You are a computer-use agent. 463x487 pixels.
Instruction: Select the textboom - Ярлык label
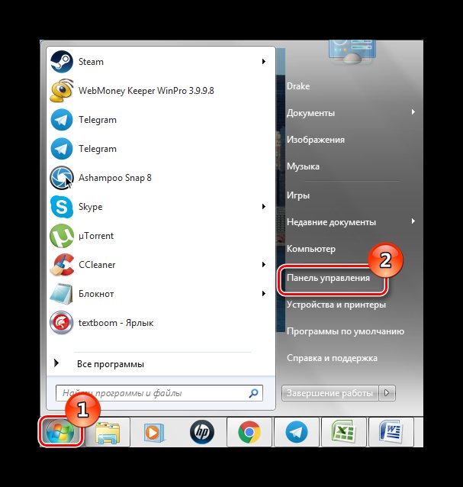[116, 323]
